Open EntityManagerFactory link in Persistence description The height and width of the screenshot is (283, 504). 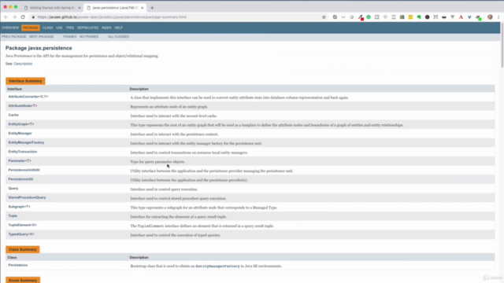(217, 266)
